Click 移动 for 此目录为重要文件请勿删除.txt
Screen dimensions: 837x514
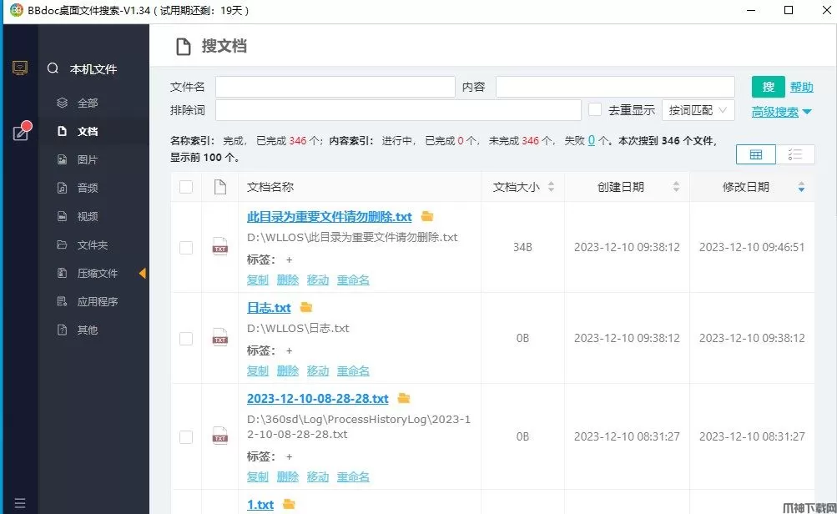click(x=318, y=280)
